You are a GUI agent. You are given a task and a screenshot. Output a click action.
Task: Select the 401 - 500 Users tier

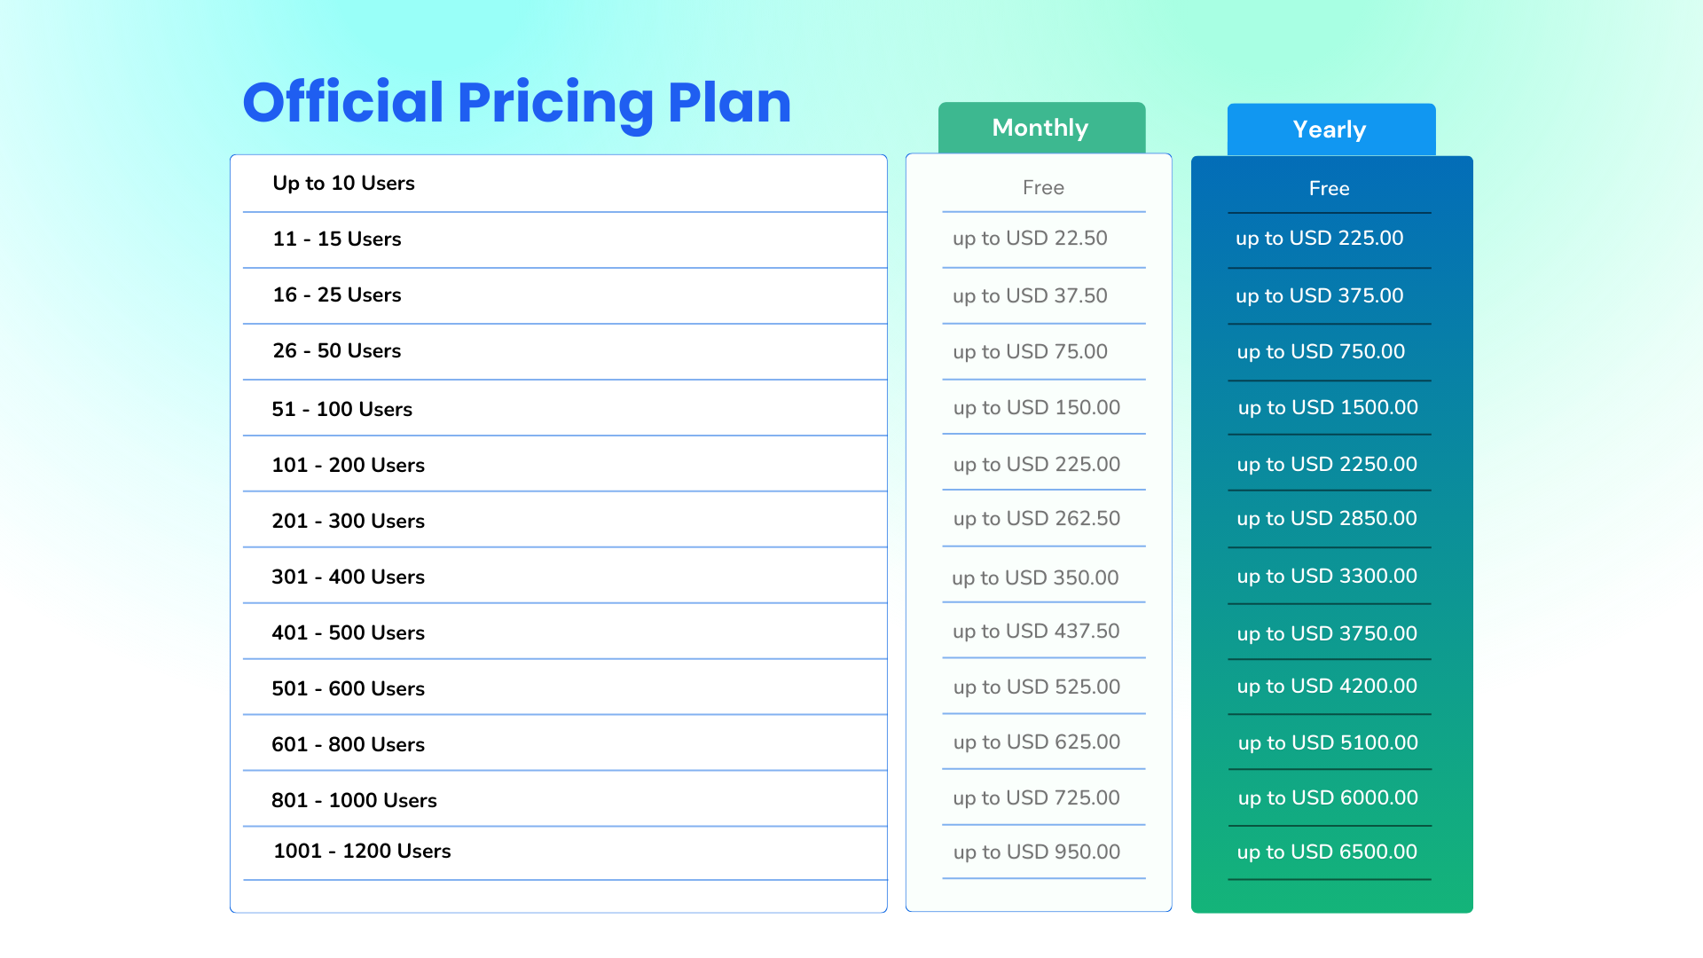coord(349,633)
